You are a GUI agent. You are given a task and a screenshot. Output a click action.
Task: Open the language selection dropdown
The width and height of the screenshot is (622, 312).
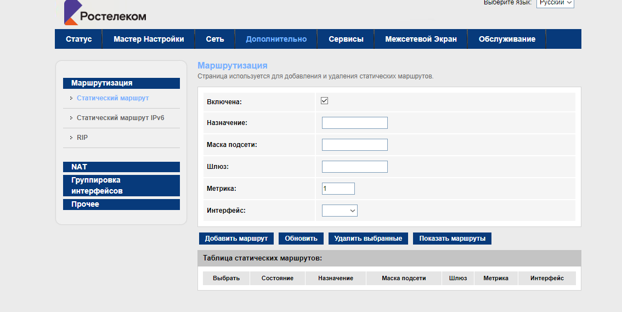pyautogui.click(x=555, y=3)
